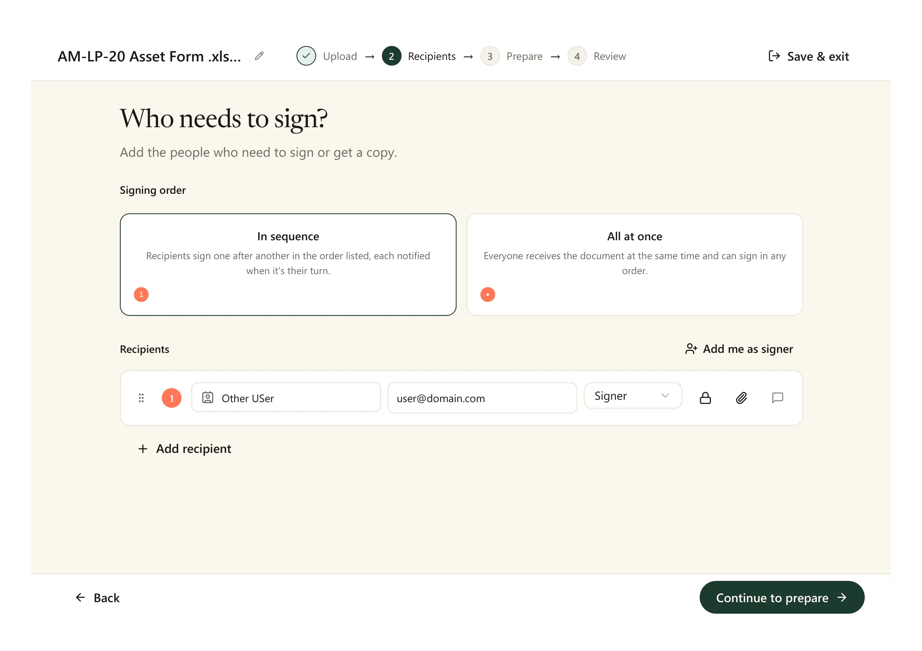
Task: Go to the Upload step label
Action: coord(340,56)
